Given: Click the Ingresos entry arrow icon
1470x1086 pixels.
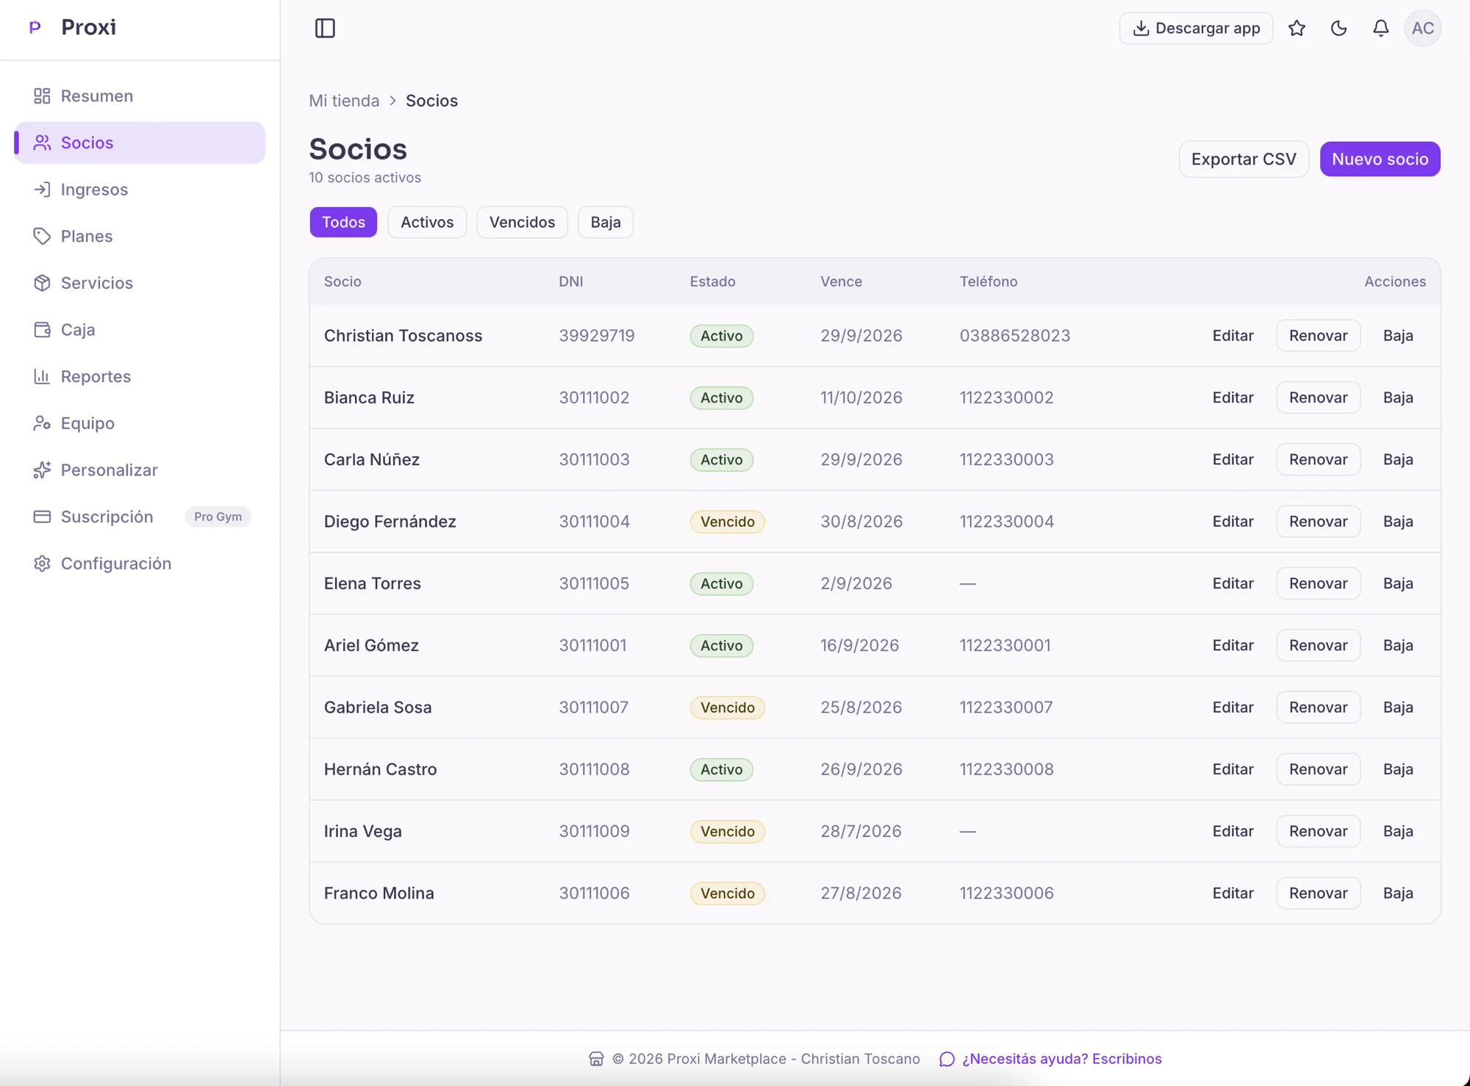Looking at the screenshot, I should click(42, 190).
